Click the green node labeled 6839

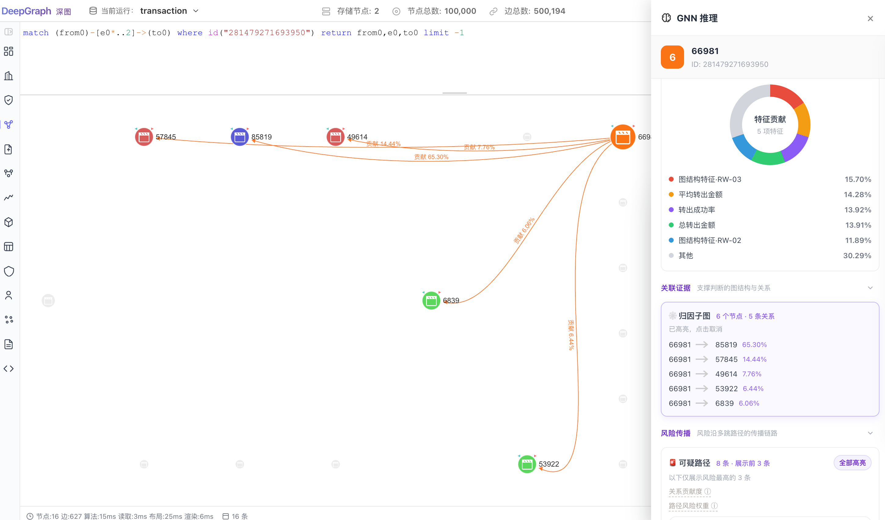[431, 300]
